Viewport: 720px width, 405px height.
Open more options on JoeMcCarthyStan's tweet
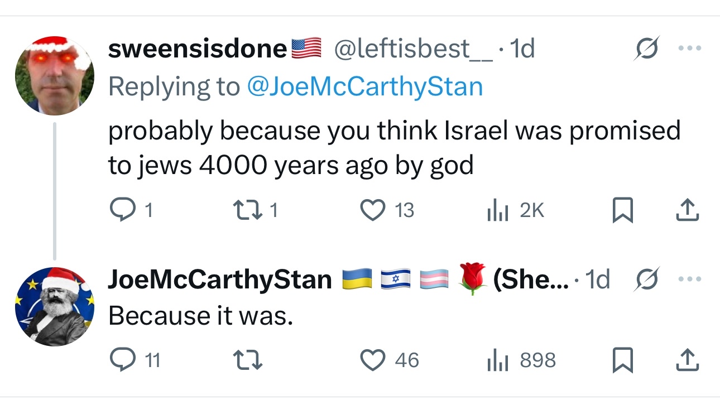[x=689, y=278]
